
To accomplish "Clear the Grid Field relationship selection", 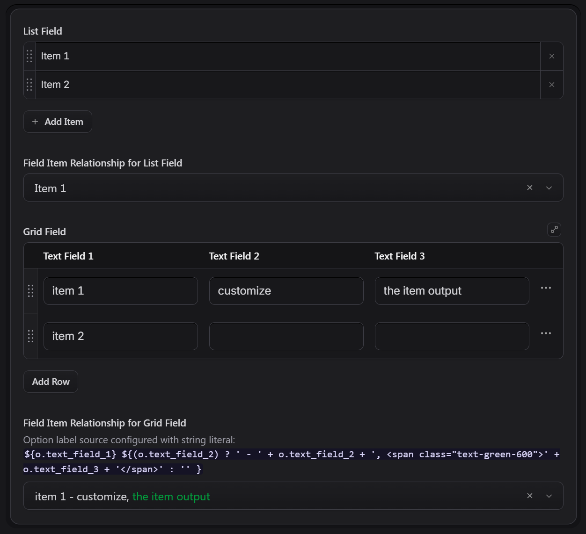I will coord(530,496).
